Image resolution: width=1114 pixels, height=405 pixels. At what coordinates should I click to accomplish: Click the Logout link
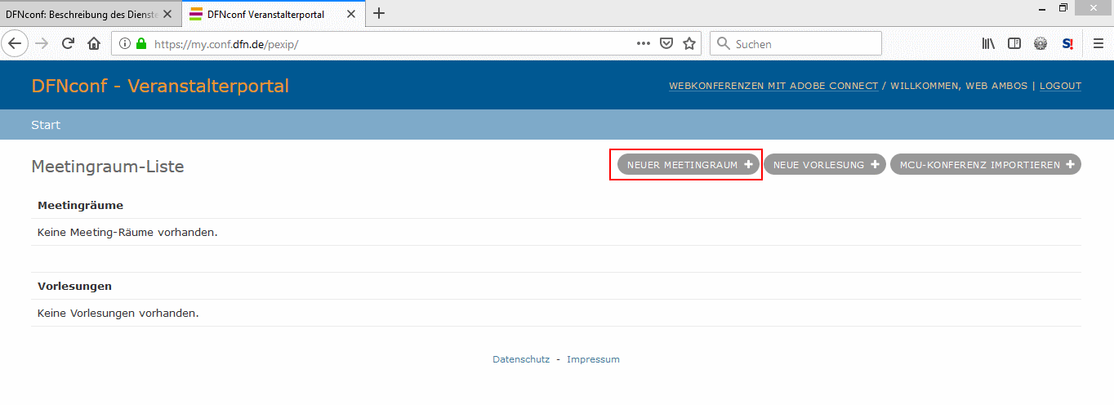(1060, 86)
